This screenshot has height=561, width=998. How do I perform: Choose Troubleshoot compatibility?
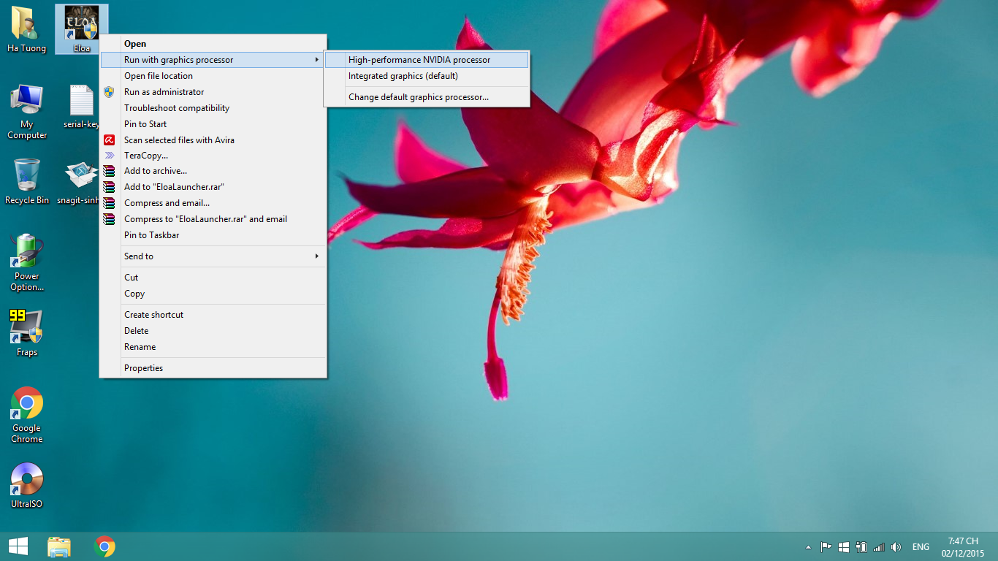[x=213, y=108]
